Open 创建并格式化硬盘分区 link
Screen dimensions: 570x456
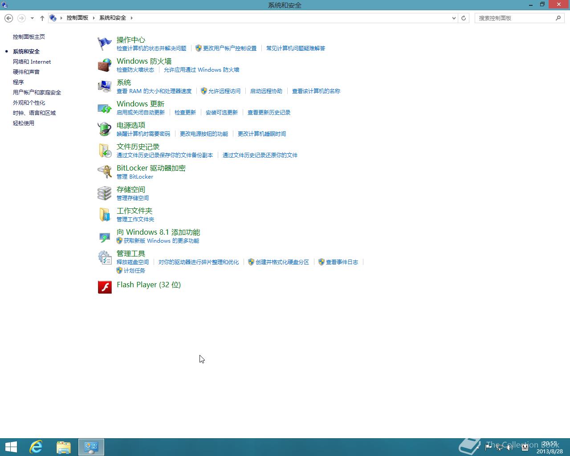tap(282, 262)
